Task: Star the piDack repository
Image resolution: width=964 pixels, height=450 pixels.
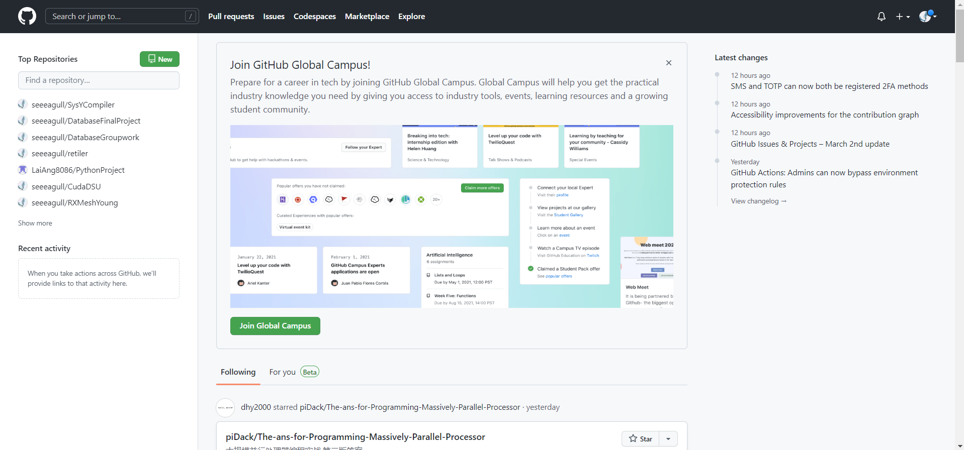Action: point(640,439)
